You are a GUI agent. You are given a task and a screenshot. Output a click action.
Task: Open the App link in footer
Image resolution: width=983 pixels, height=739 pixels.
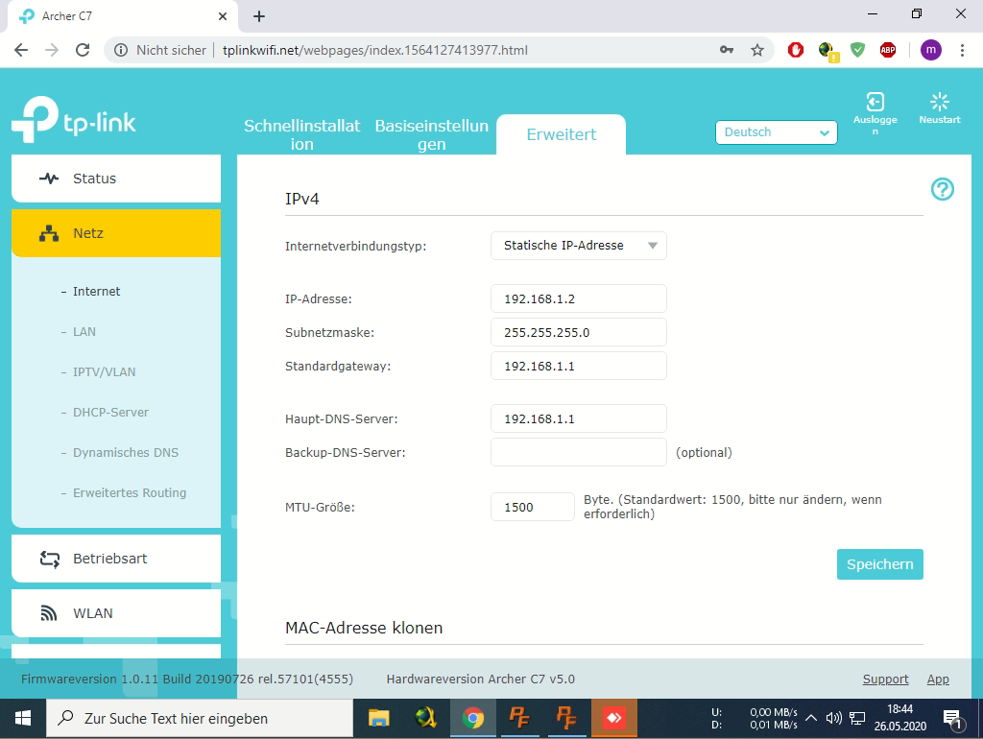point(938,679)
